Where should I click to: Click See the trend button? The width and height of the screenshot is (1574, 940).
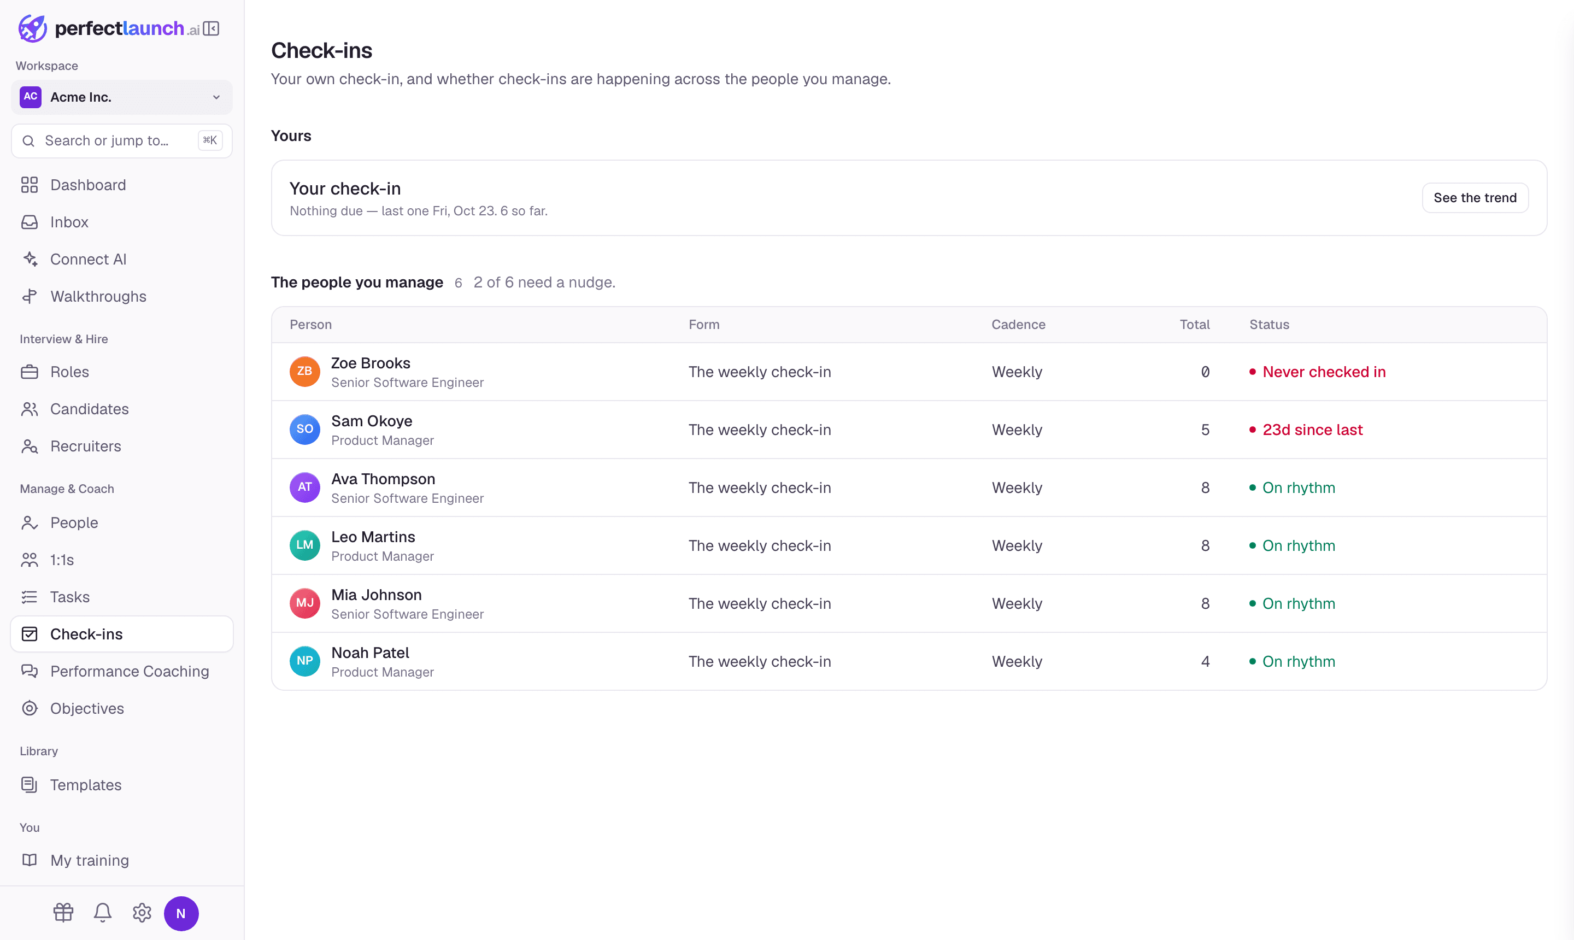tap(1475, 198)
